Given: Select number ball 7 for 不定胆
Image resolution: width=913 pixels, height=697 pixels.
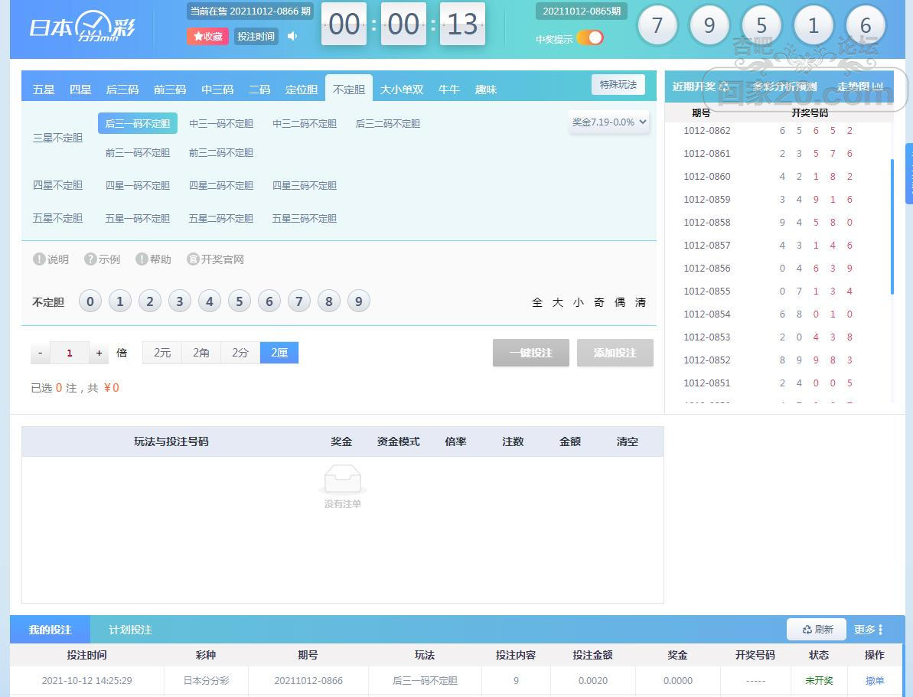Looking at the screenshot, I should click(298, 301).
